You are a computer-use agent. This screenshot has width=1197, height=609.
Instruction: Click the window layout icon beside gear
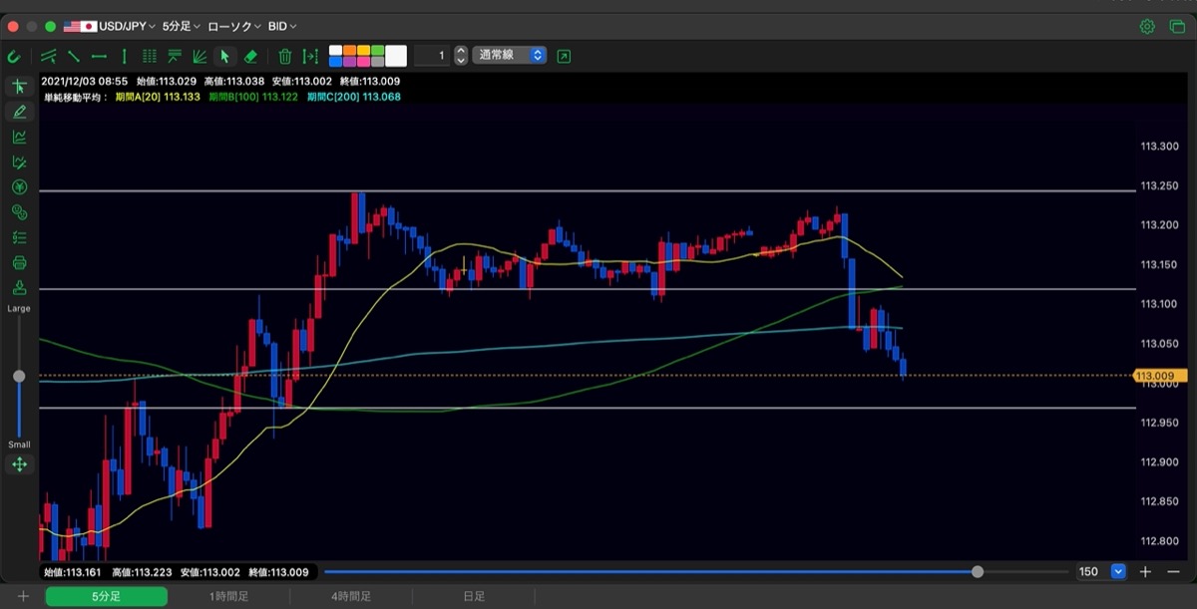pos(1176,26)
